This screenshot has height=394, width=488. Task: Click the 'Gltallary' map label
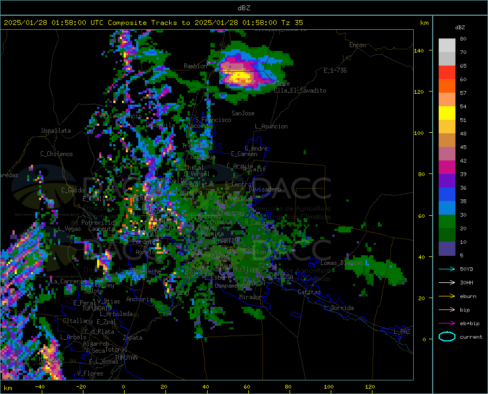78,321
